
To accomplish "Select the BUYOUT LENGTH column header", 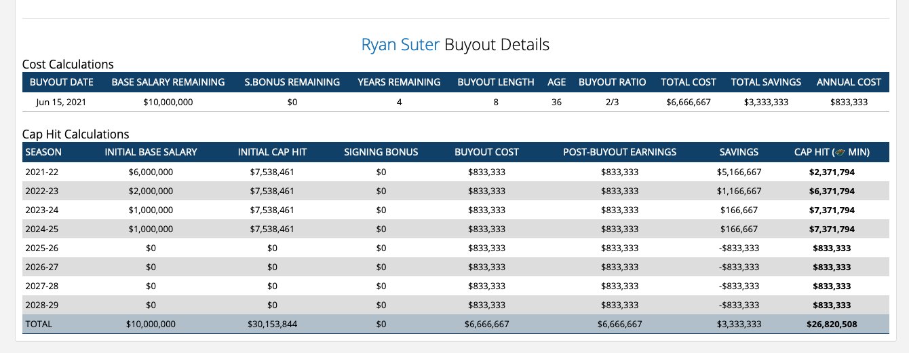I will 496,82.
